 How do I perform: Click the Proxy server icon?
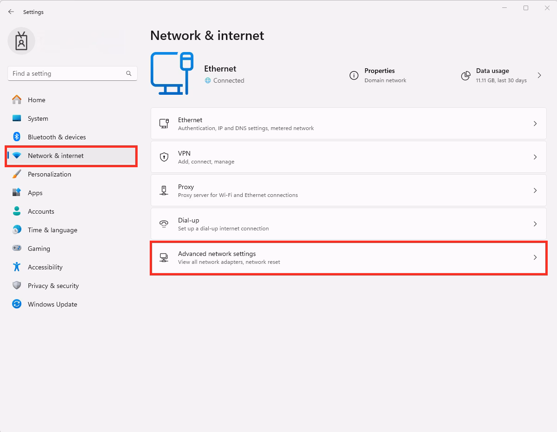pyautogui.click(x=164, y=190)
